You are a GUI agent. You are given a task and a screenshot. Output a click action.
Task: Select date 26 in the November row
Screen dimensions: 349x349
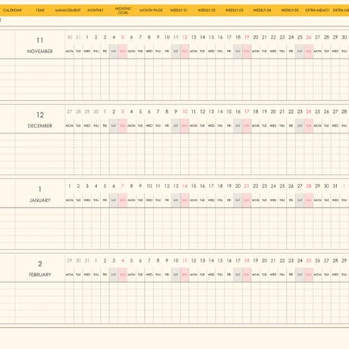[x=309, y=37]
